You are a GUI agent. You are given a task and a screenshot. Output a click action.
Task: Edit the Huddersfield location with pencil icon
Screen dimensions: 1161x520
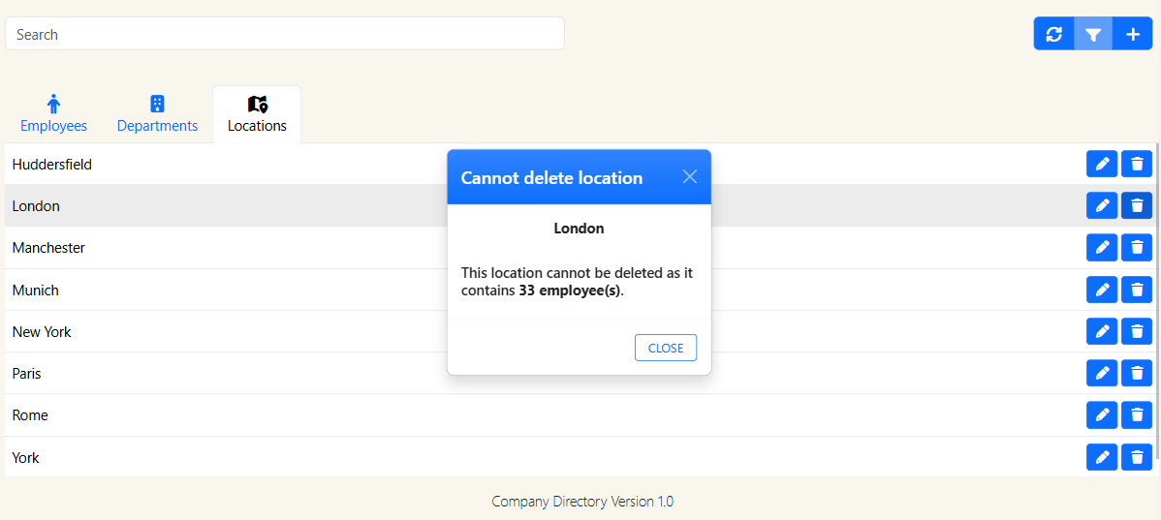click(1102, 165)
